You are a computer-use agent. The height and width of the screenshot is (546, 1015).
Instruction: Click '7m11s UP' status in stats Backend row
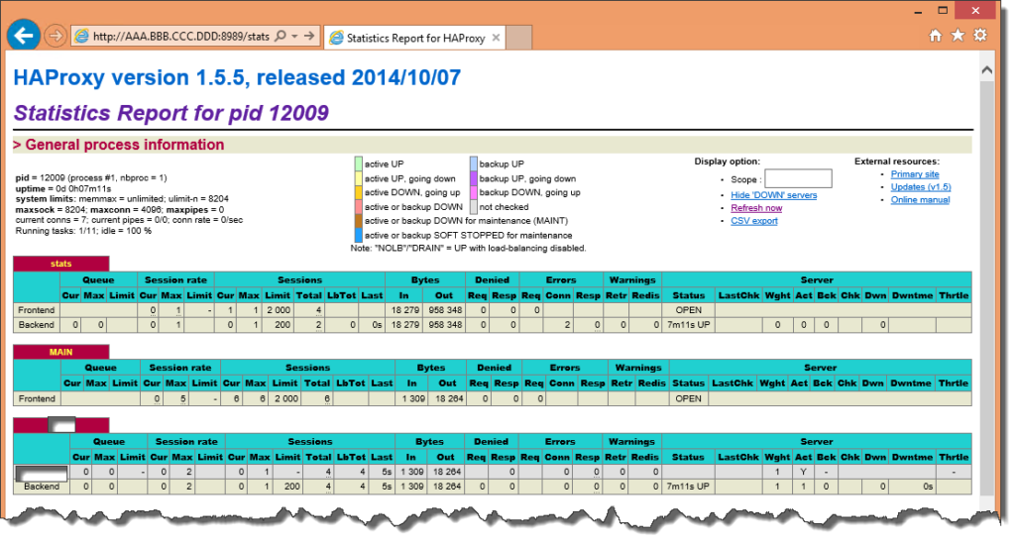(688, 325)
